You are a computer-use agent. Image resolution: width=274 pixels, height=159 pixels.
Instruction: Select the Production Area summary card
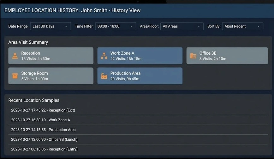pyautogui.click(x=140, y=76)
